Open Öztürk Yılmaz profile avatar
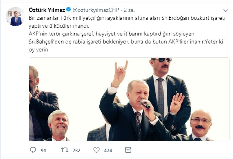The image size is (233, 159). click(15, 16)
